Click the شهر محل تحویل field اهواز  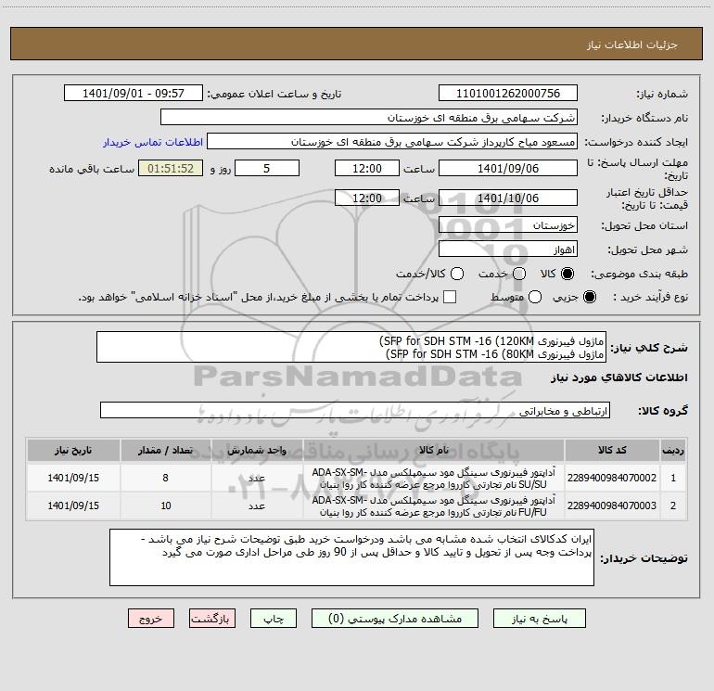click(508, 250)
